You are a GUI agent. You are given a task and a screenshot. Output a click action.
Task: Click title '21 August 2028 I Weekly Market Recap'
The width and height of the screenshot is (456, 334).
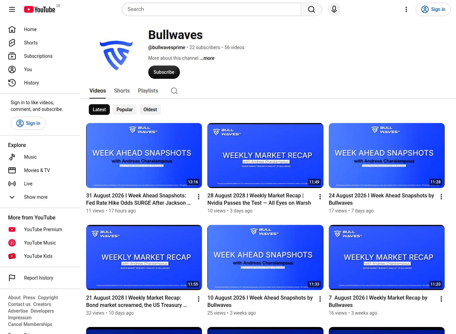pyautogui.click(x=137, y=301)
